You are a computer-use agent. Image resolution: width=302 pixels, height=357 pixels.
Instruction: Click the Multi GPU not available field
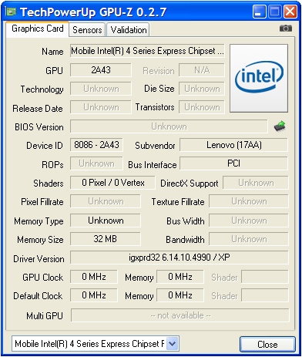pos(180,315)
